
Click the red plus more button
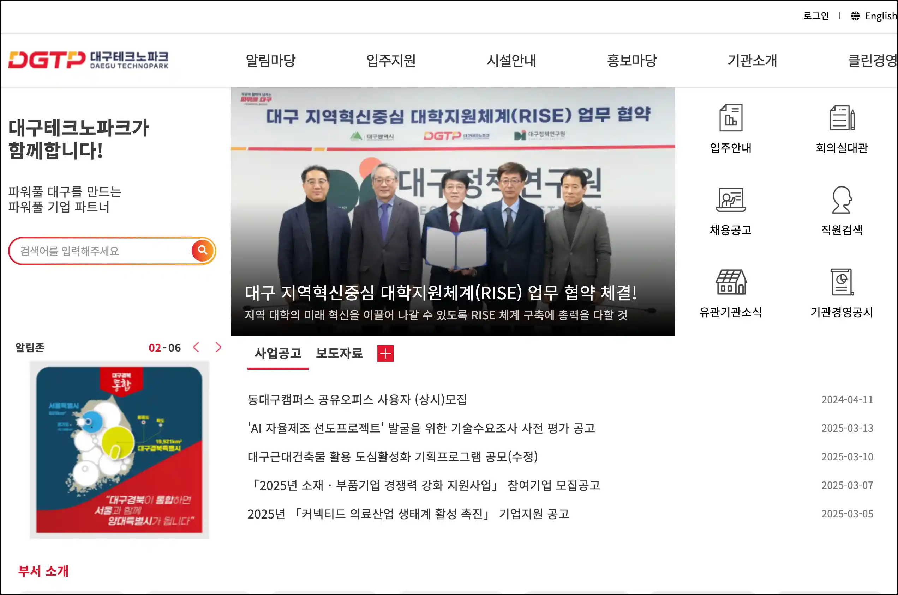point(385,354)
